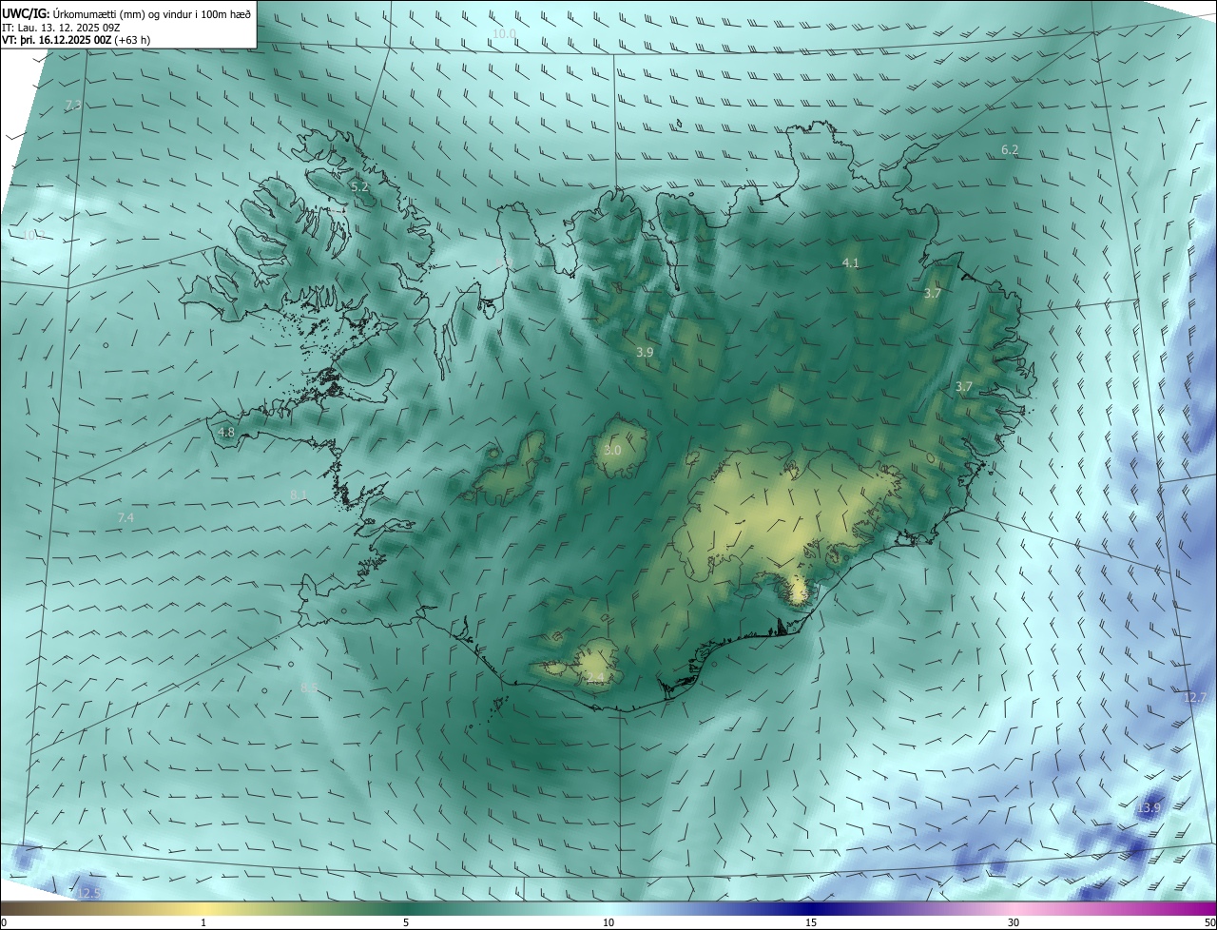Select the 7.3 value label
This screenshot has width=1217, height=930.
pos(73,105)
